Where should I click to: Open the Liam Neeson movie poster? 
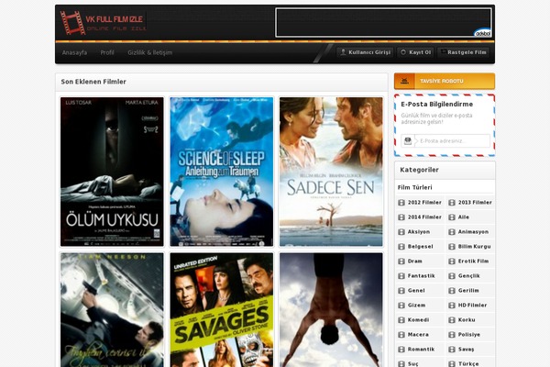pos(112,310)
